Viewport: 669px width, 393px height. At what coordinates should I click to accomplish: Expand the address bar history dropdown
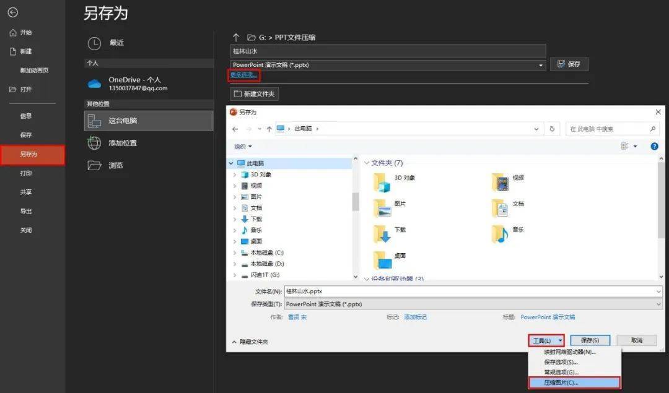point(536,129)
